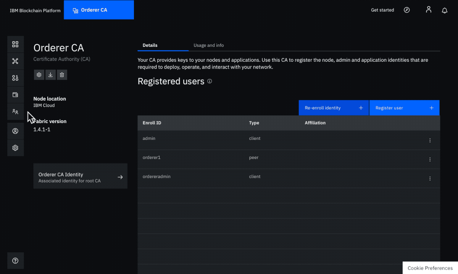
Task: Sort by the Enroll ID column header
Action: click(x=152, y=123)
